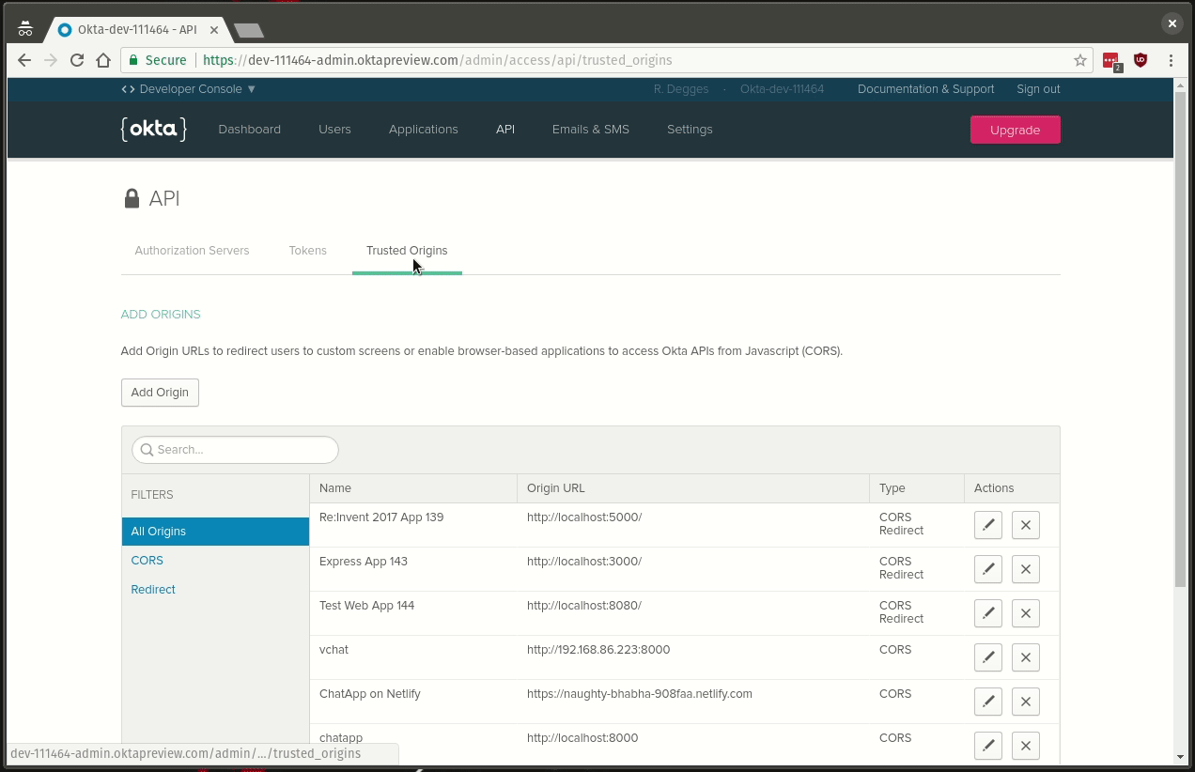
Task: Reload the page with browser refresh icon
Action: (x=78, y=60)
